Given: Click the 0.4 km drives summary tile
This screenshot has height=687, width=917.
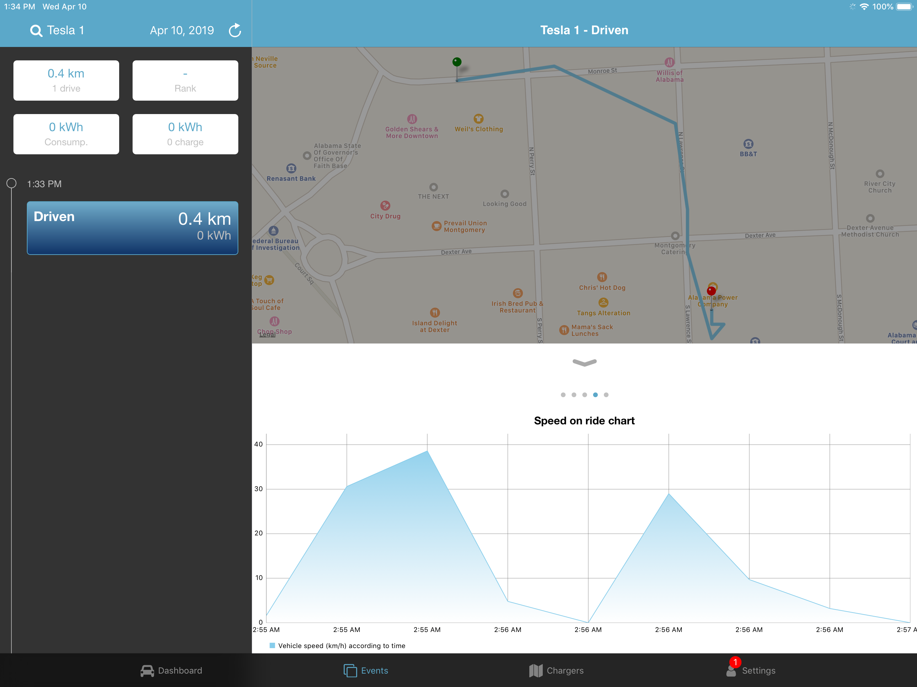Looking at the screenshot, I should pos(66,81).
